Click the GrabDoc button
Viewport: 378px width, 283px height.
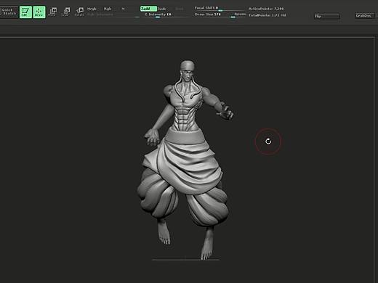click(x=364, y=16)
